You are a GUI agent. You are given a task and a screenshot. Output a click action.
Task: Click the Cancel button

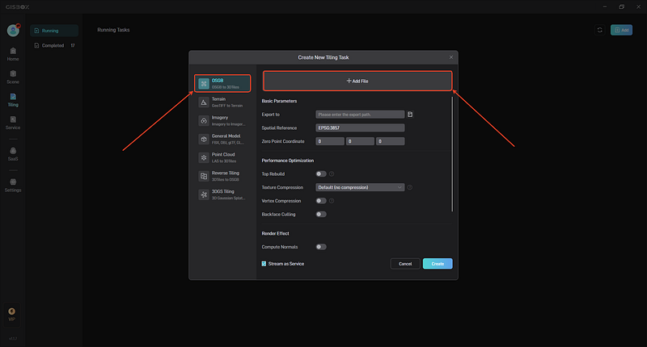coord(405,263)
